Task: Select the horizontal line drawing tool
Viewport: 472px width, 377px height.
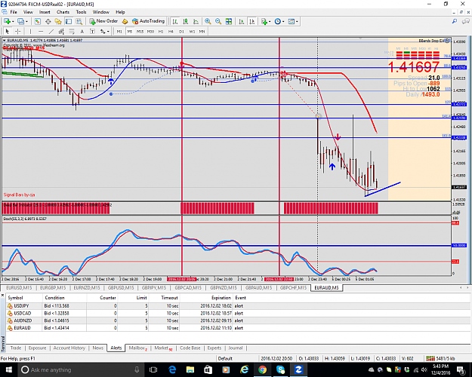Action: pyautogui.click(x=41, y=31)
